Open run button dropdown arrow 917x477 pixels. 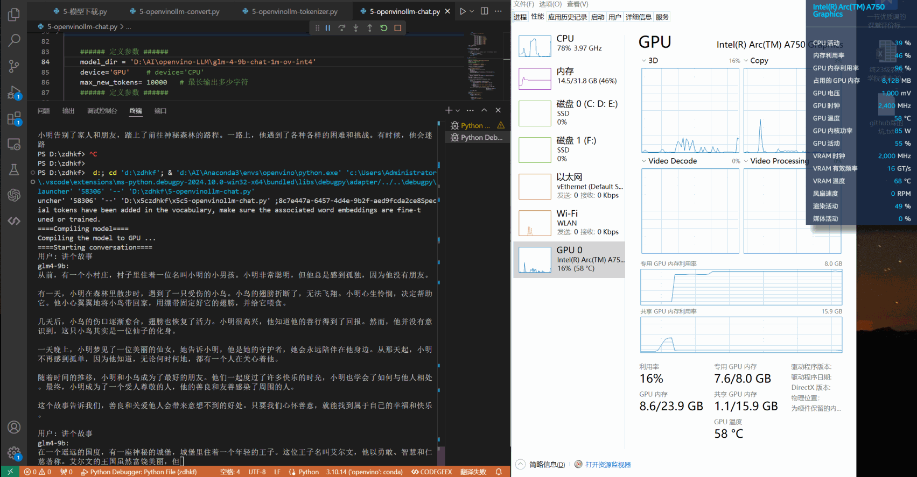472,11
